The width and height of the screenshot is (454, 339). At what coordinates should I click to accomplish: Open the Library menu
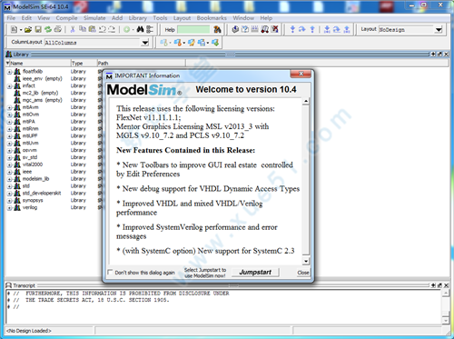pos(138,18)
